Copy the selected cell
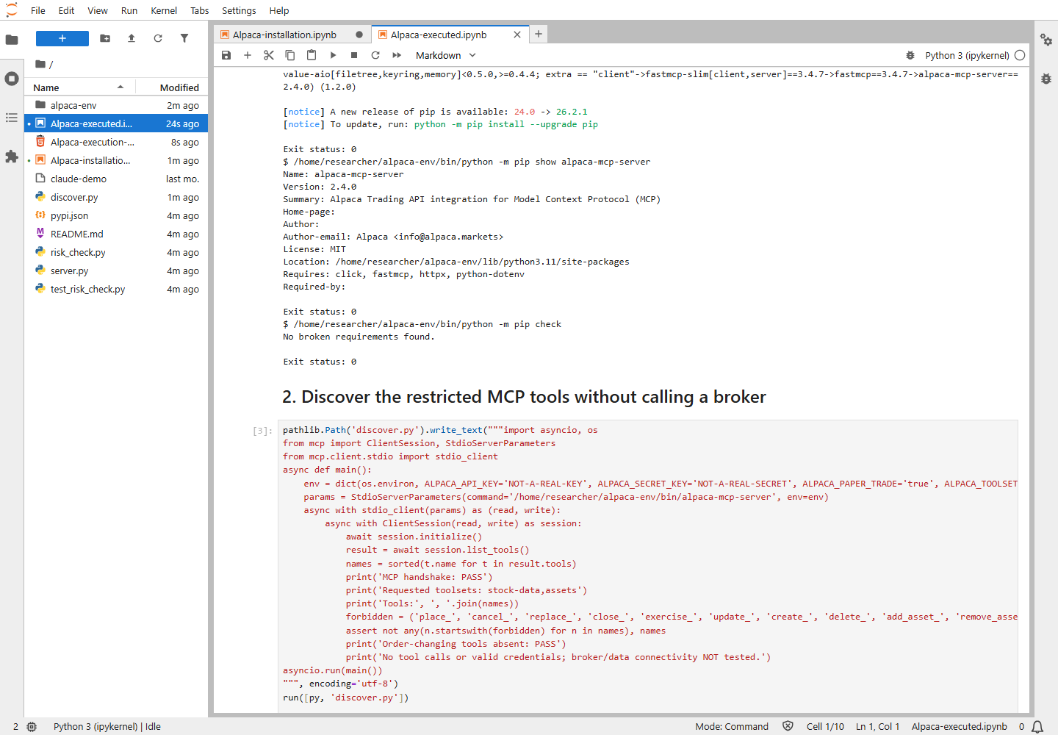1058x735 pixels. coord(290,55)
